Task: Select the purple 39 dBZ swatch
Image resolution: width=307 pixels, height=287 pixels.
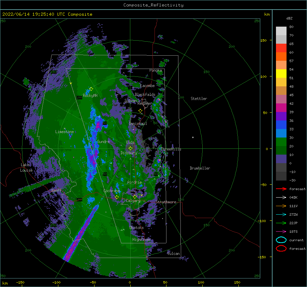Action: coord(281,116)
